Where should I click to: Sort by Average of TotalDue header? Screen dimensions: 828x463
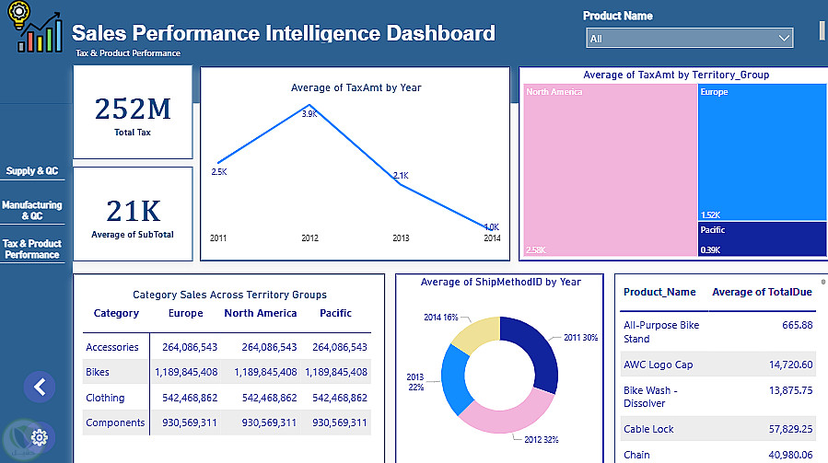pos(762,293)
